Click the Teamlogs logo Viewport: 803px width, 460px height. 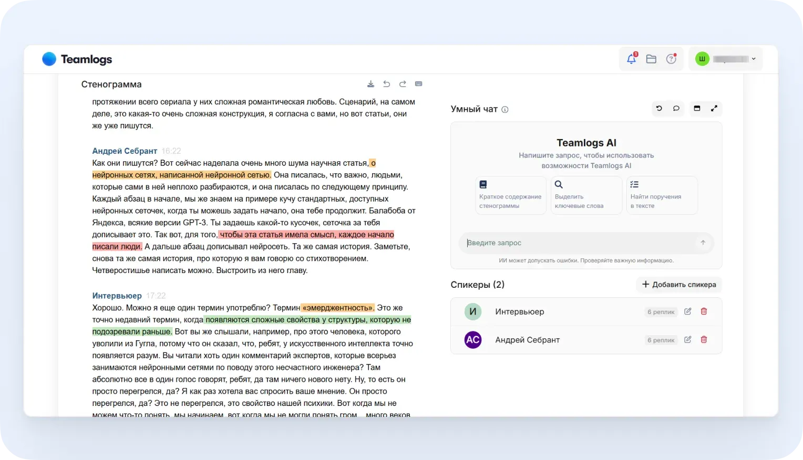(77, 59)
